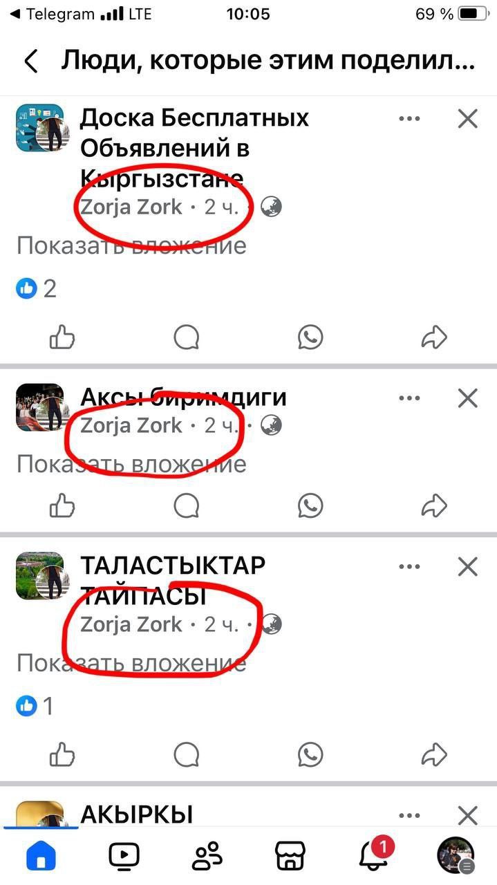Open the Home tab in the bottom bar
The image size is (497, 885).
pos(41,856)
